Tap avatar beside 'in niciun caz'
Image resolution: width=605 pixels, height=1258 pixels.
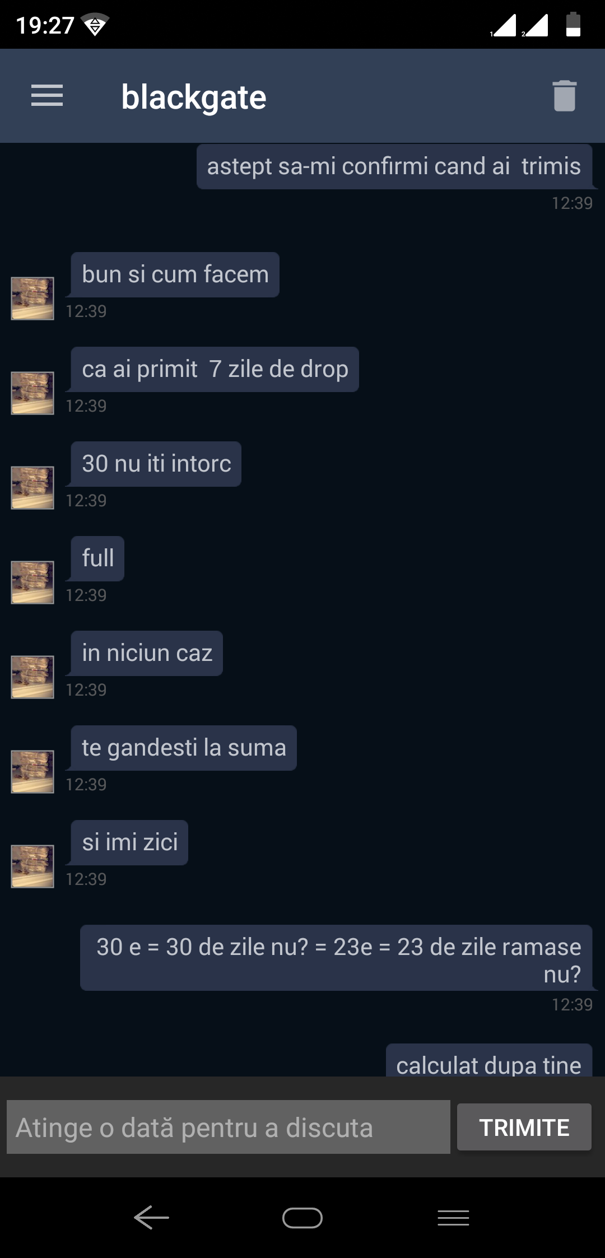pyautogui.click(x=33, y=677)
